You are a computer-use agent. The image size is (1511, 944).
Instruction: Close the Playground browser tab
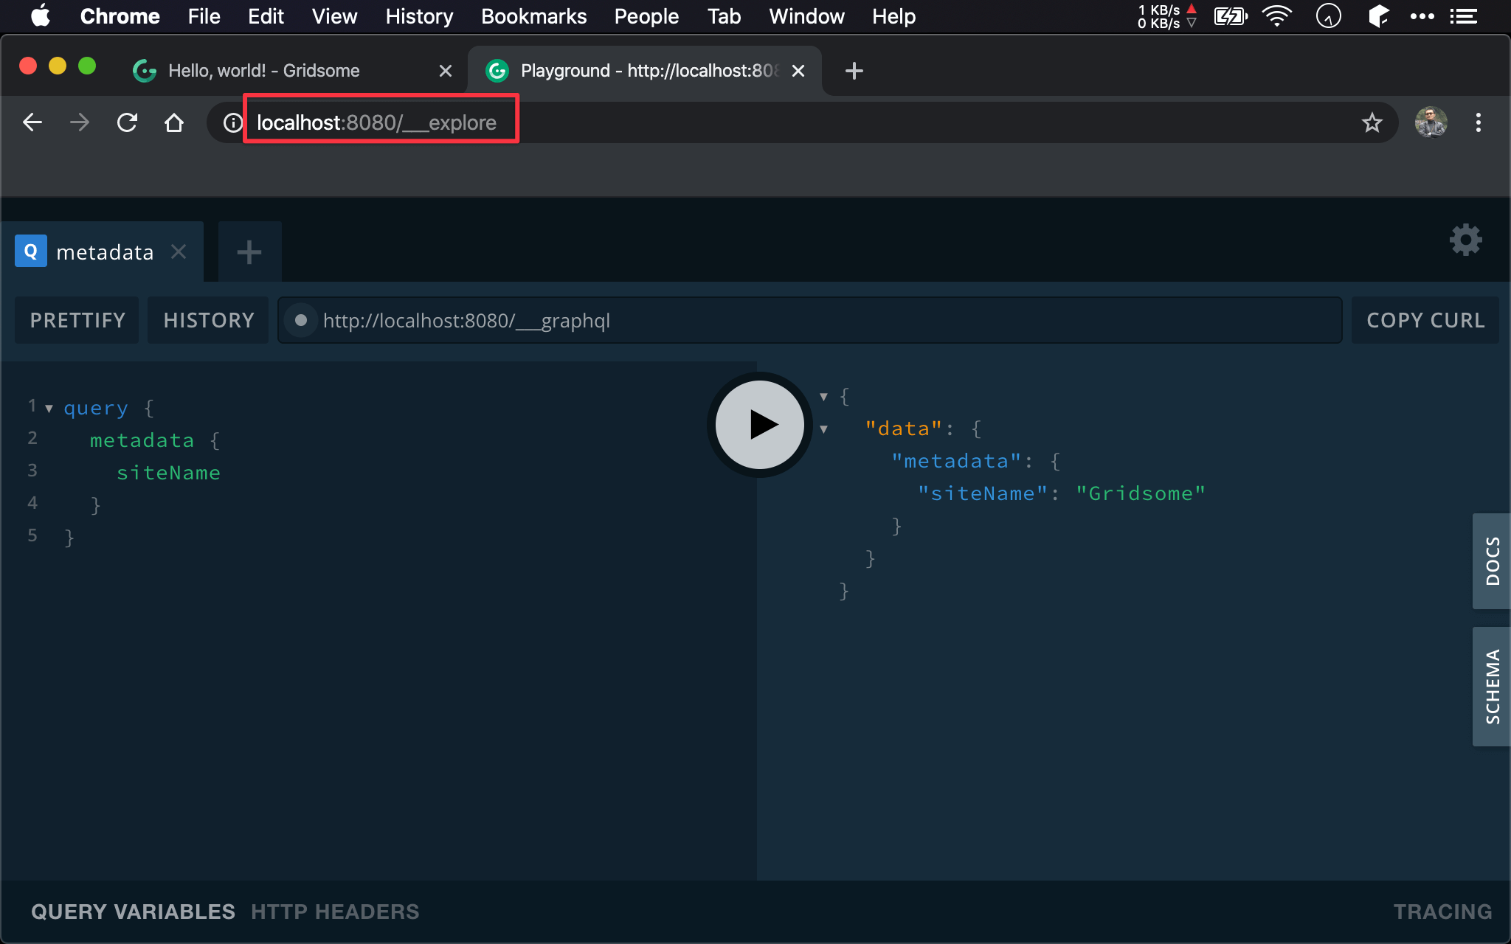coord(798,71)
